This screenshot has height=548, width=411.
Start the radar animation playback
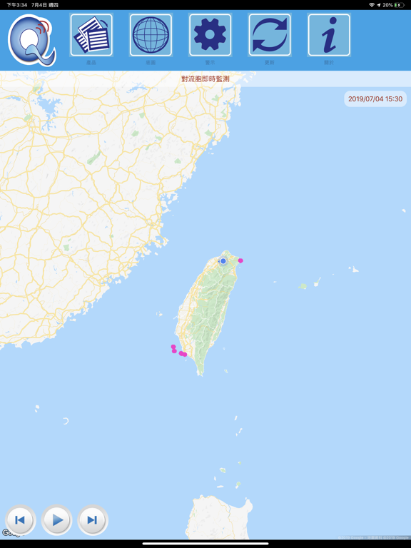click(x=56, y=519)
